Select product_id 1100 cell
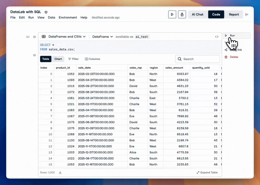Image resolution: width=260 pixels, height=185 pixels. point(65,140)
